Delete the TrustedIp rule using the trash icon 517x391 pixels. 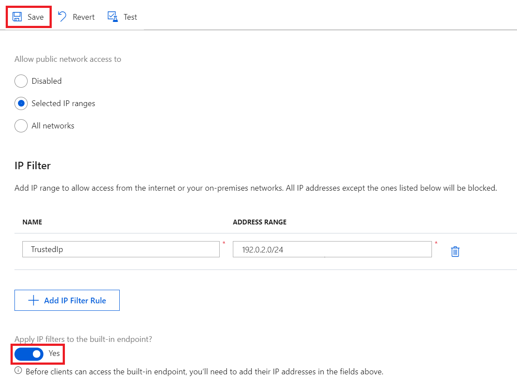(455, 251)
